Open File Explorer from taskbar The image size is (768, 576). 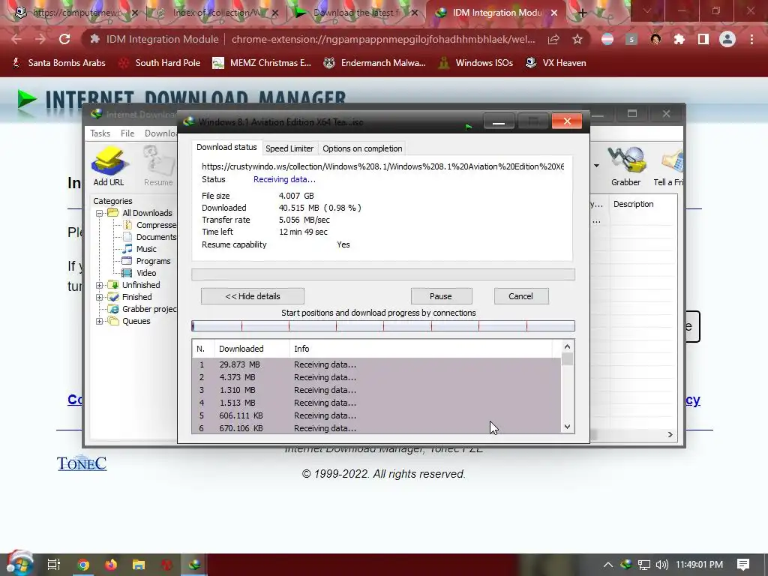pyautogui.click(x=139, y=565)
